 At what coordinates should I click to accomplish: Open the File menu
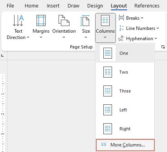(10, 6)
